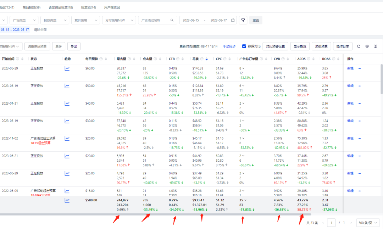
Task: Click the start date 2023-08-15 field
Action: pyautogui.click(x=191, y=20)
